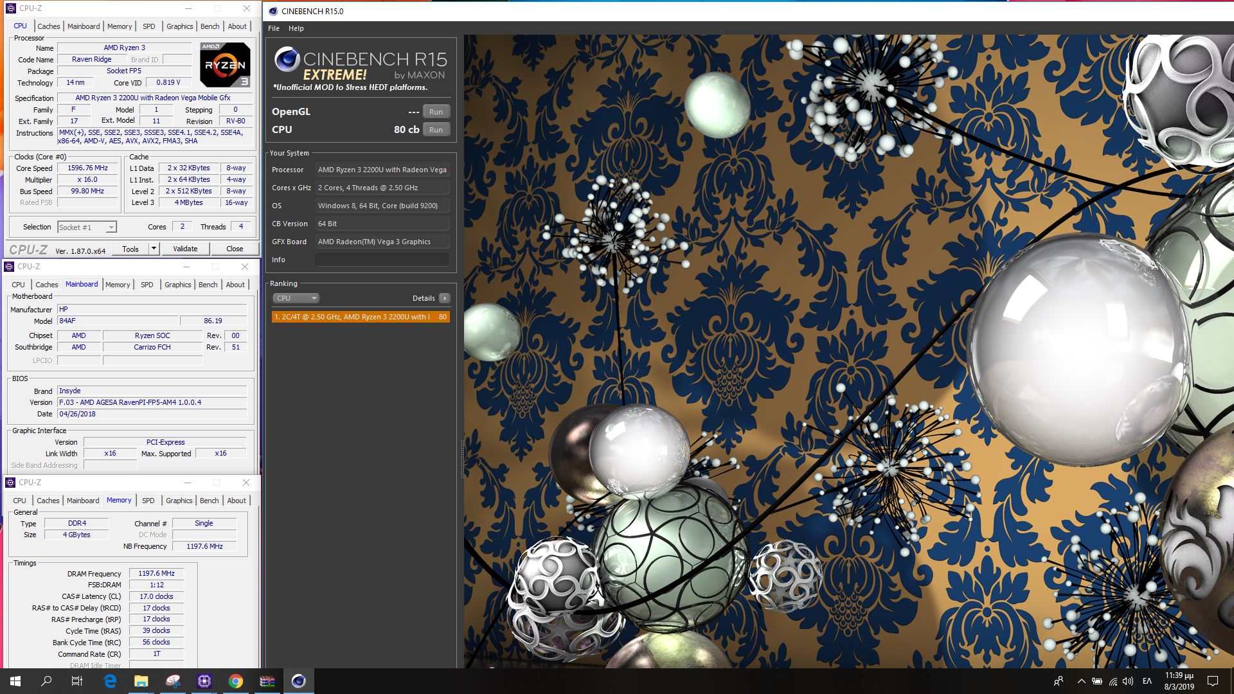Run the OpenGL benchmark
Viewport: 1234px width, 694px height.
tap(436, 112)
